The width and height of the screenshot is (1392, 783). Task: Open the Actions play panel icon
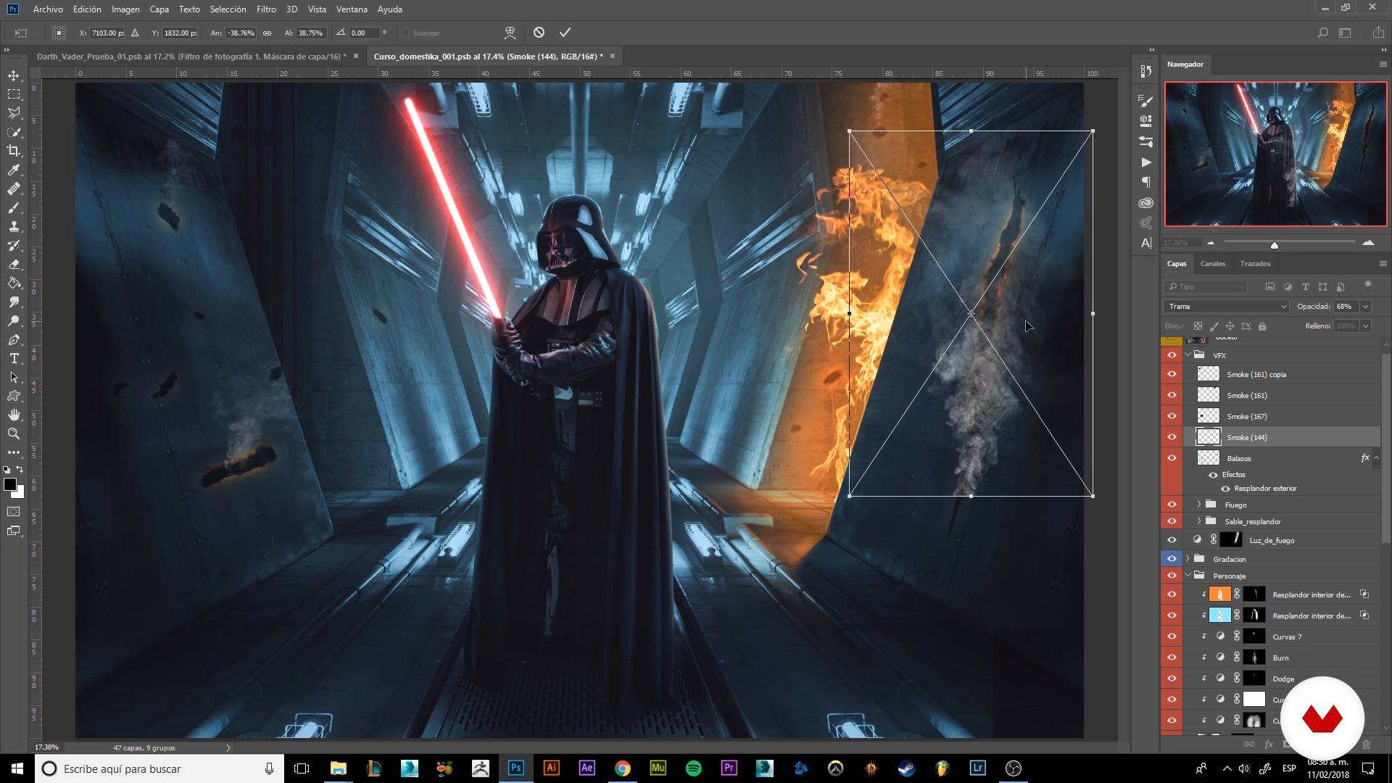1146,162
